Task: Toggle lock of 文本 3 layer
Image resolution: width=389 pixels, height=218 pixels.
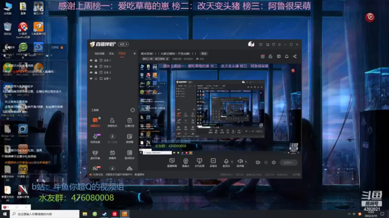Action: (96, 66)
